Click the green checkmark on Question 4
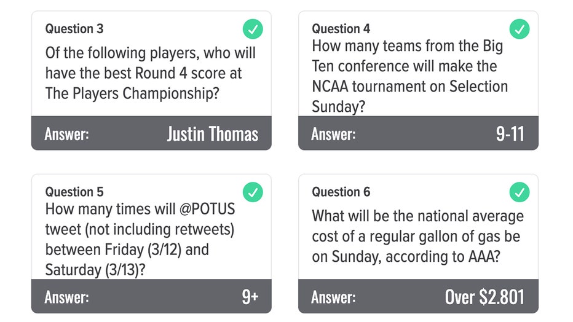Image resolution: width=573 pixels, height=322 pixels. pos(520,29)
